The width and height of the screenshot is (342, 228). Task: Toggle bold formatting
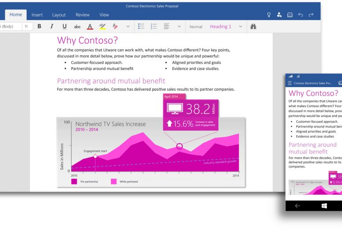point(39,27)
